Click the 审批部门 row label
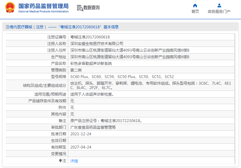Viewport: 241px width, 168px height. (59, 127)
